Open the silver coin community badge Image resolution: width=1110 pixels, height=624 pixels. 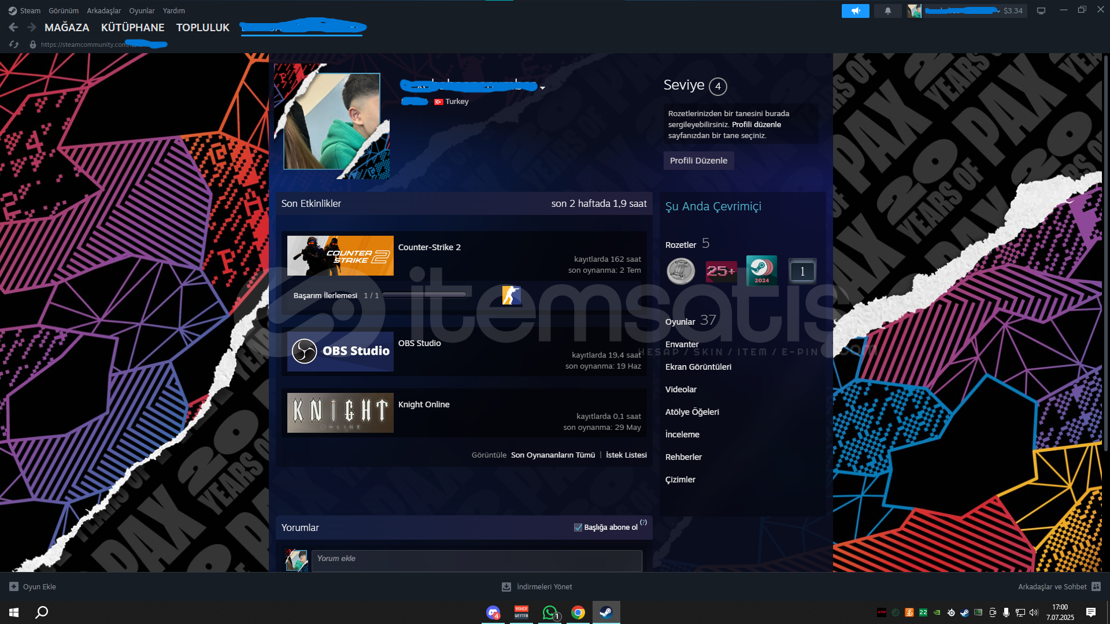click(x=681, y=271)
